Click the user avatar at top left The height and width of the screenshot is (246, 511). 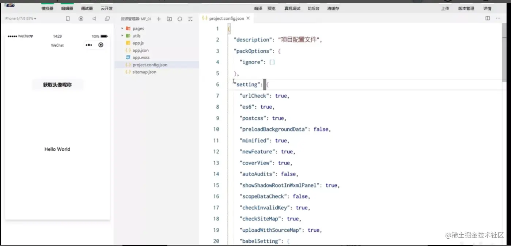[10, 5]
